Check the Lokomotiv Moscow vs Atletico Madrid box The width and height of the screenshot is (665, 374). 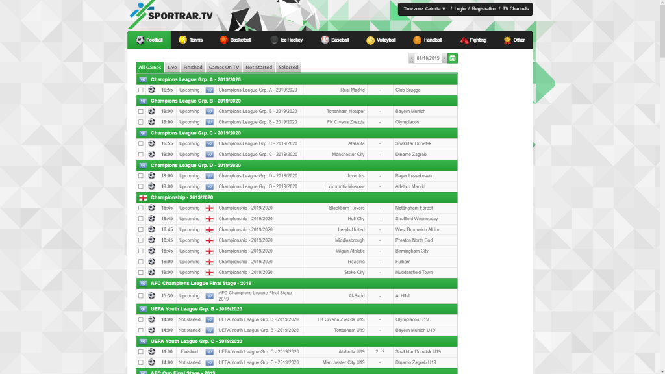(141, 186)
